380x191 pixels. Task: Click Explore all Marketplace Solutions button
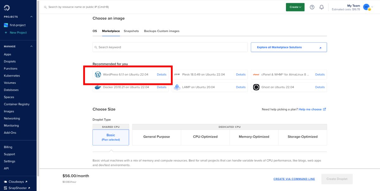pyautogui.click(x=289, y=47)
